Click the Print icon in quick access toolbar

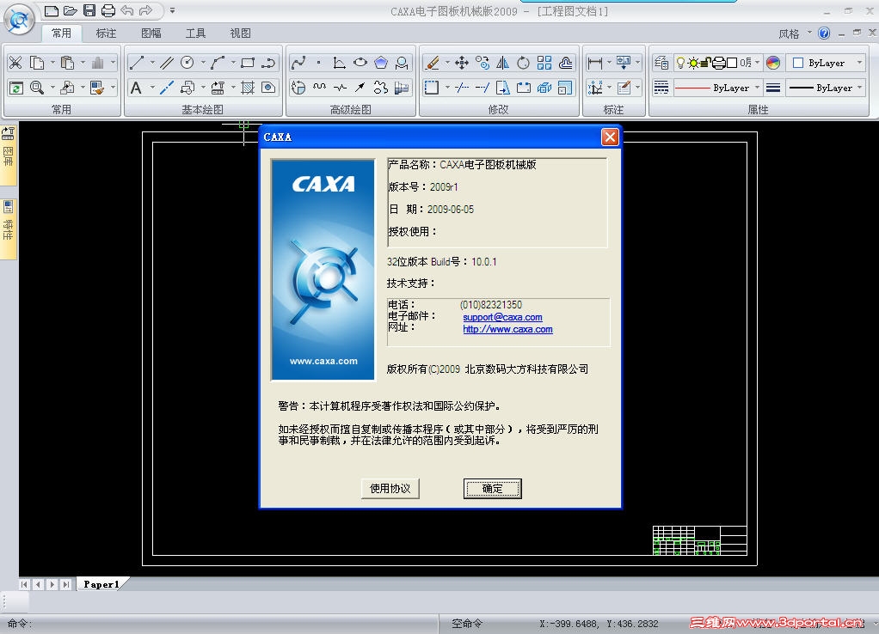(108, 10)
